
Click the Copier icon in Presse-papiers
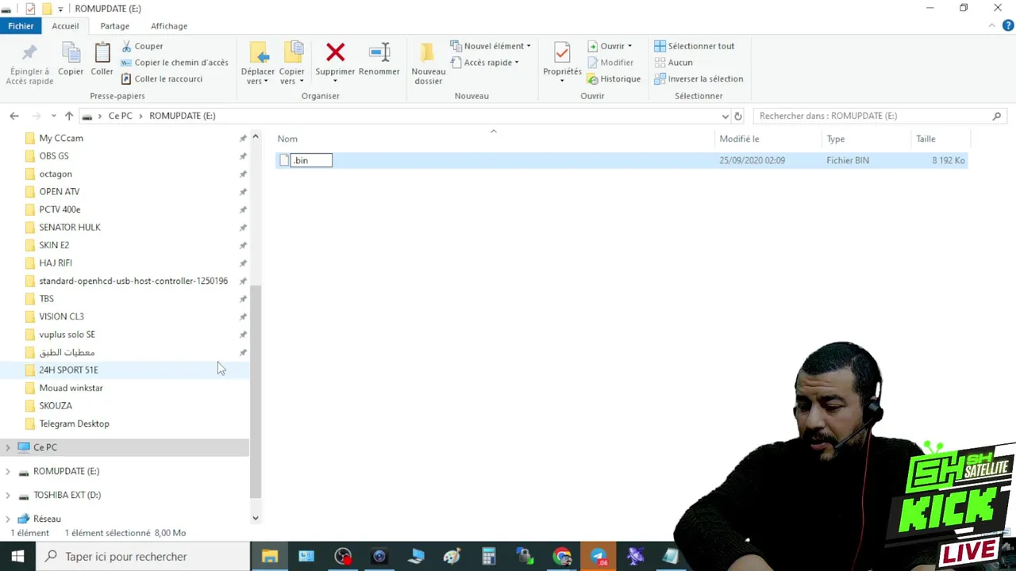[71, 54]
